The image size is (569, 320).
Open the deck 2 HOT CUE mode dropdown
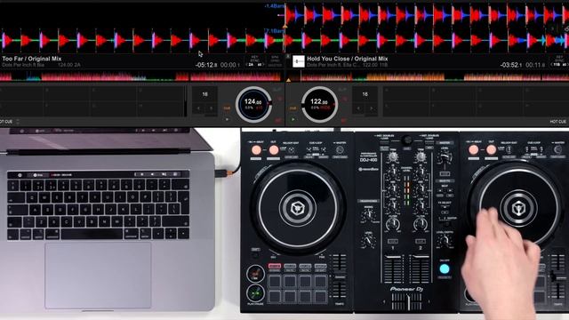[559, 122]
